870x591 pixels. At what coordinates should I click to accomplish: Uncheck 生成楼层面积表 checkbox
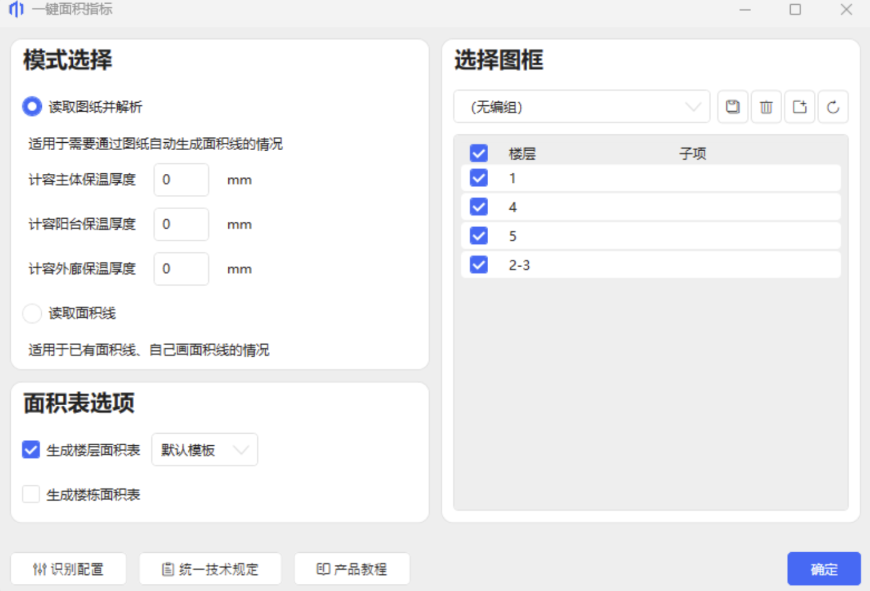(x=31, y=449)
